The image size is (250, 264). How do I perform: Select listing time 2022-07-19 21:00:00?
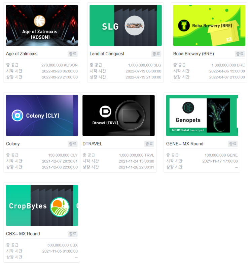pyautogui.click(x=143, y=77)
